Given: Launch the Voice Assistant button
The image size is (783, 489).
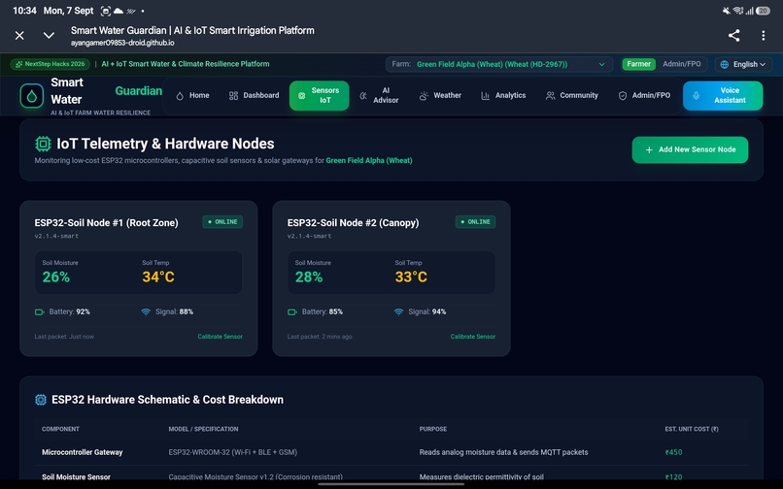Looking at the screenshot, I should click(x=723, y=95).
